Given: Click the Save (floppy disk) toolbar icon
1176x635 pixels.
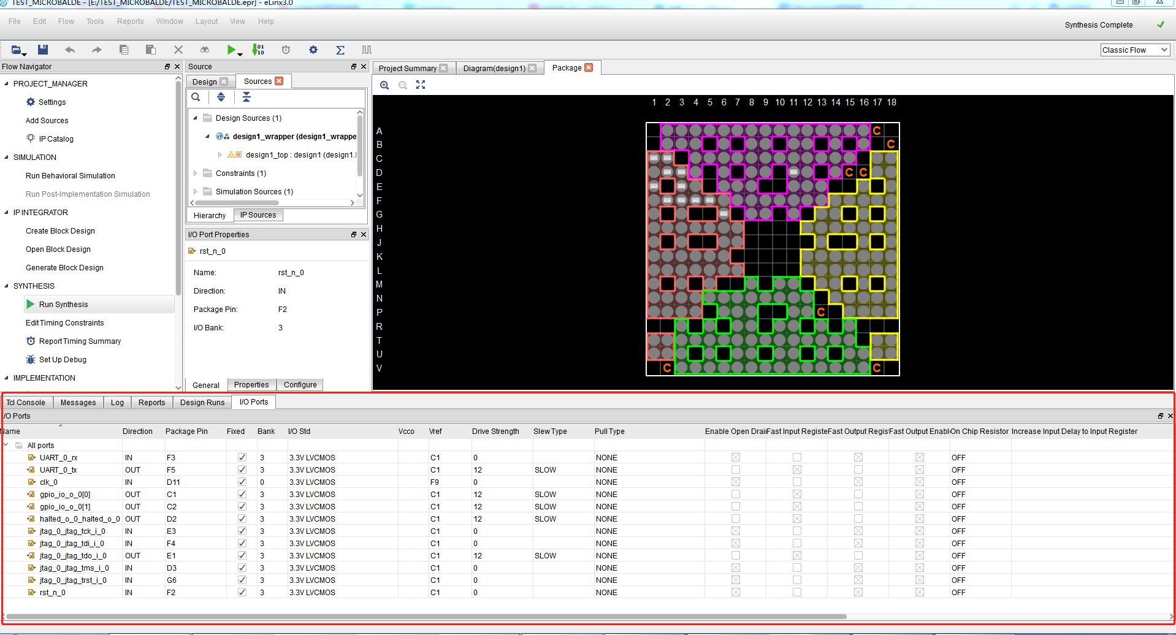Looking at the screenshot, I should 43,50.
